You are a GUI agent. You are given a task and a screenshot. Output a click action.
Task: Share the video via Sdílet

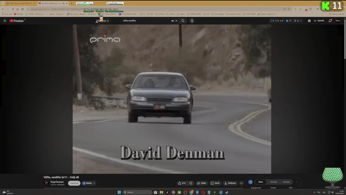pyautogui.click(x=201, y=183)
